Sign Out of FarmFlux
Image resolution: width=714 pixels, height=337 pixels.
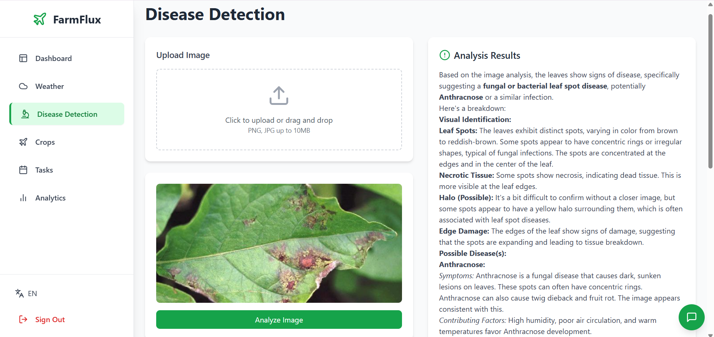(50, 320)
